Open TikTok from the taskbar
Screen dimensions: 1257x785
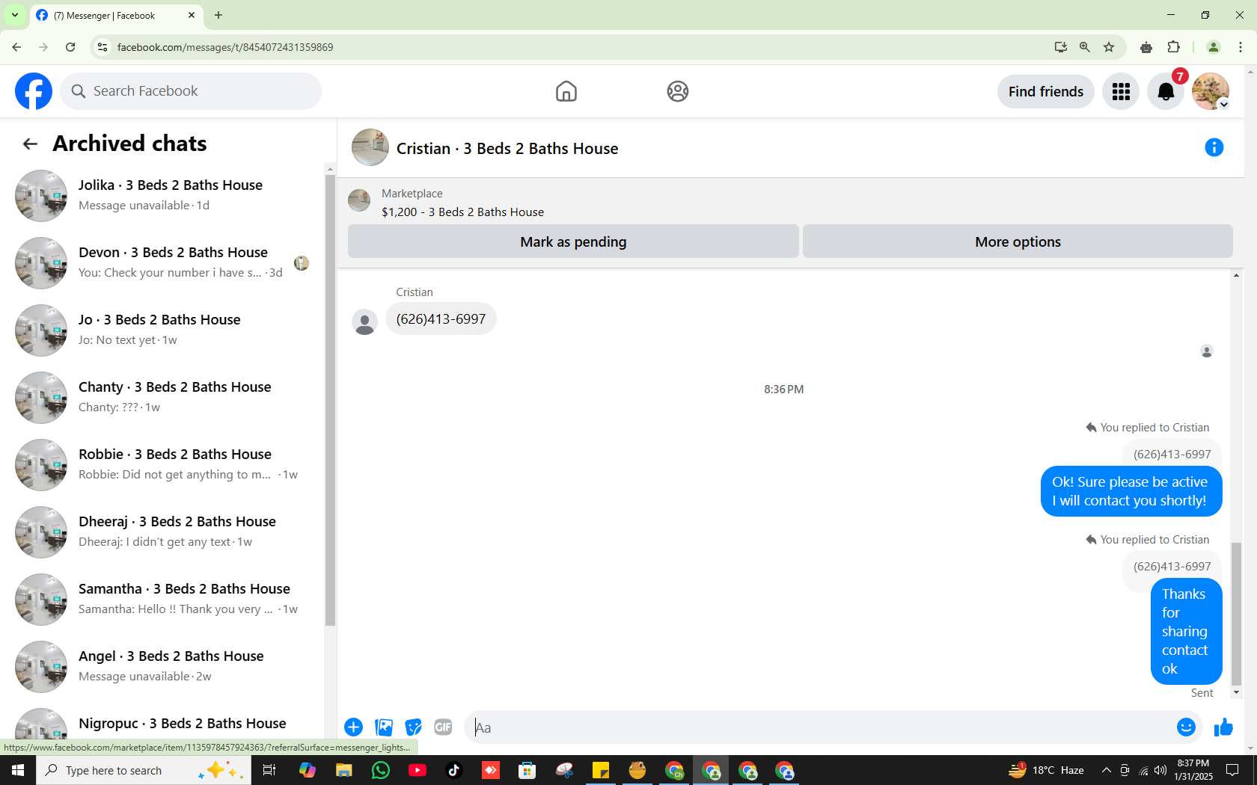click(454, 770)
